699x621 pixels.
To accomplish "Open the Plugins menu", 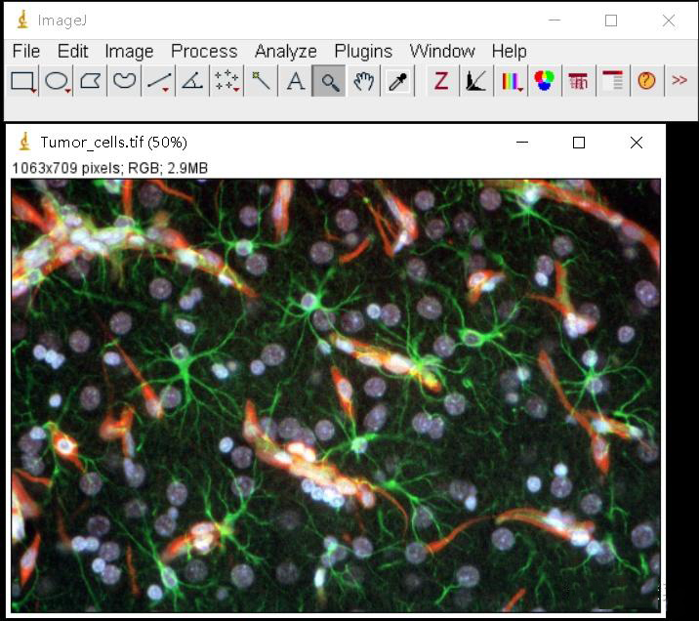I will (362, 51).
